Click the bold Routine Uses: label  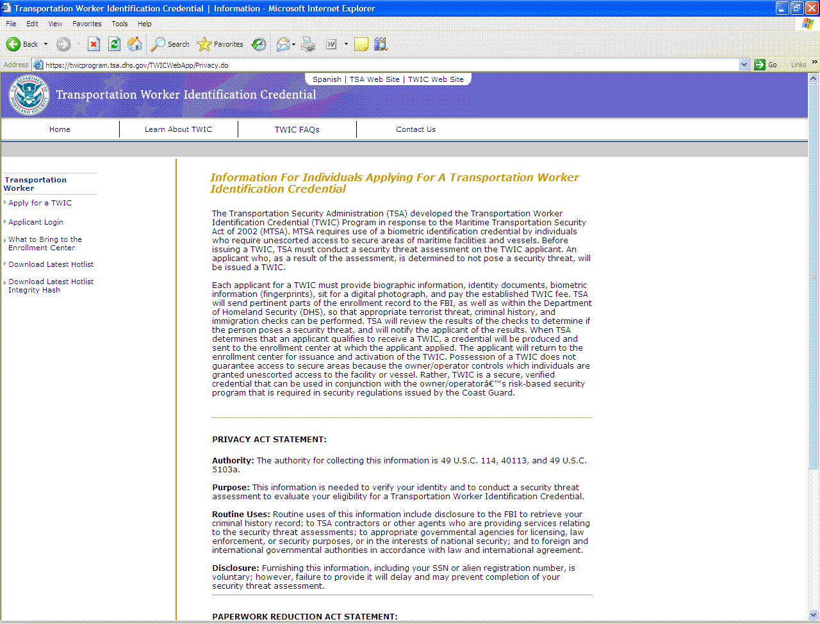(x=242, y=514)
